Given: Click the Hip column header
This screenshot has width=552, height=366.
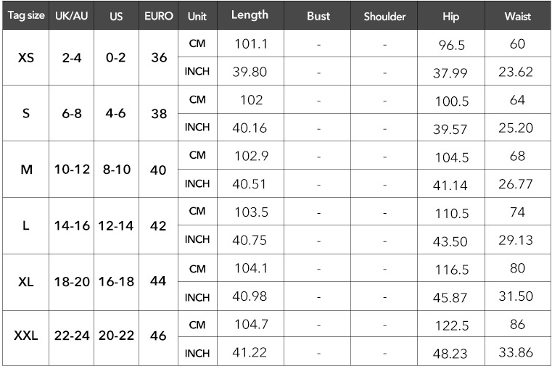Looking at the screenshot, I should 451,15.
